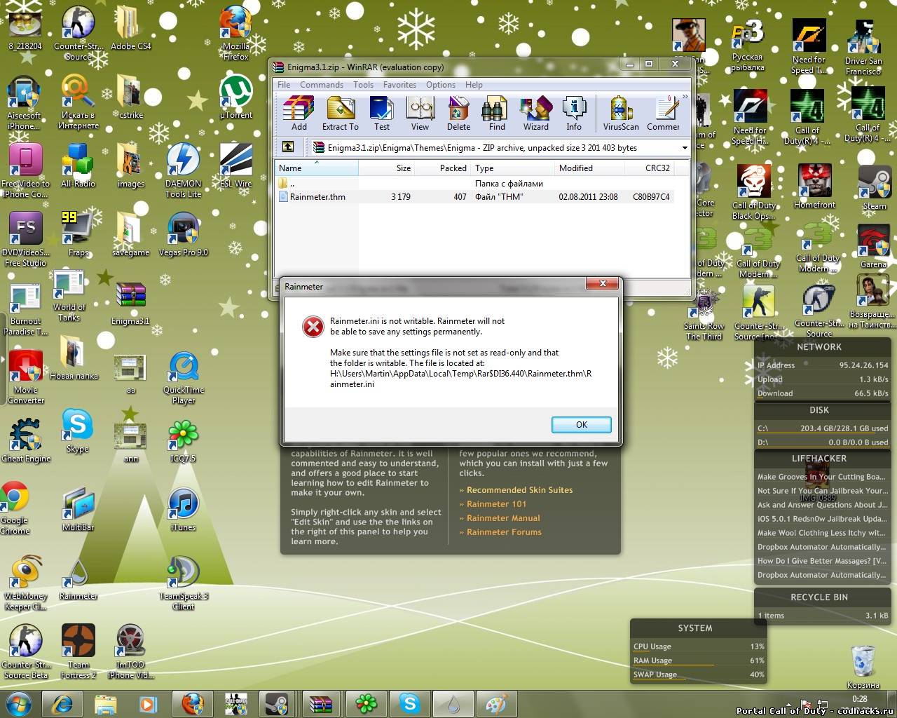This screenshot has width=897, height=718.
Task: Open the Options menu in WinRAR
Action: coord(441,85)
